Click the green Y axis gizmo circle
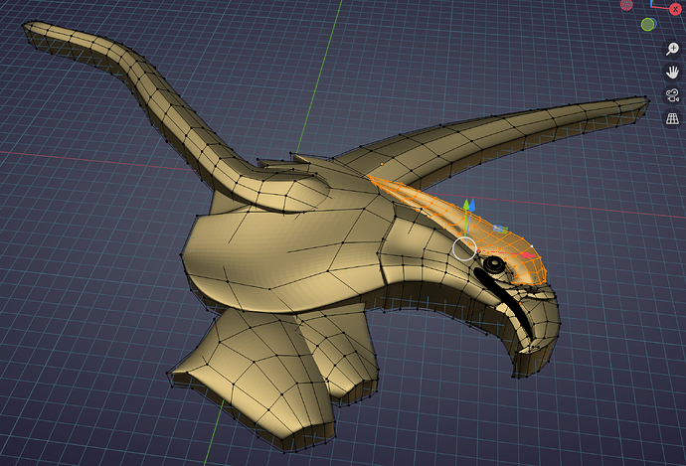Screen dimensions: 686x466 pyautogui.click(x=647, y=25)
